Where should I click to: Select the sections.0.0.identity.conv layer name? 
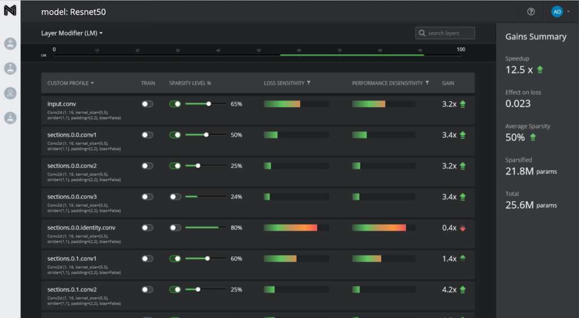click(x=81, y=228)
